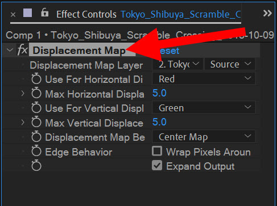
Task: Click the Comp 1 layer path header text
Action: point(140,35)
